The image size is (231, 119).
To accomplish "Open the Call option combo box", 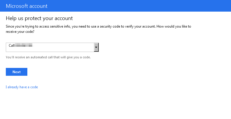I will coord(52,47).
